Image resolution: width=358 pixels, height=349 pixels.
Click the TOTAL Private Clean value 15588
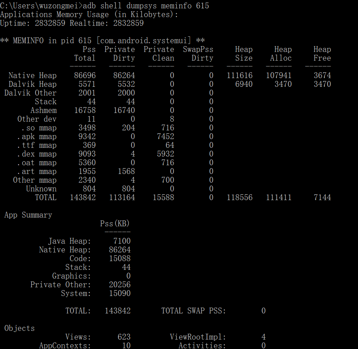[163, 197]
